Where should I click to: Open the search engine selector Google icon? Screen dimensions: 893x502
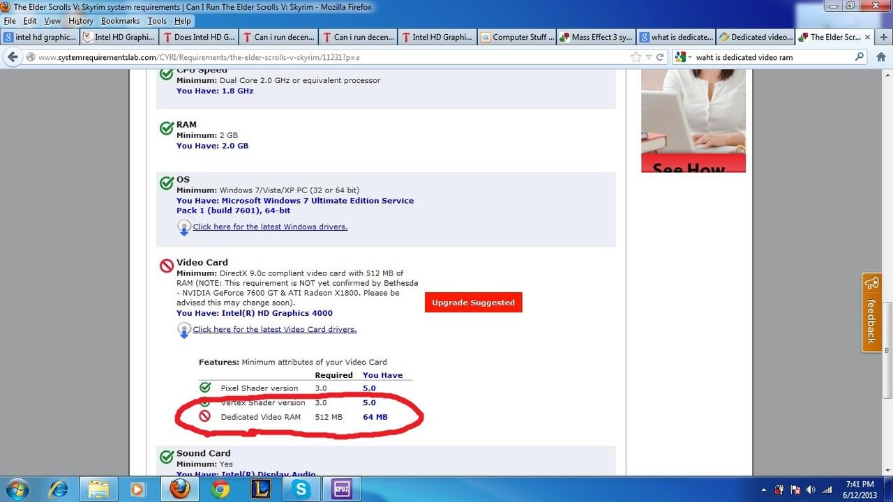pos(682,57)
